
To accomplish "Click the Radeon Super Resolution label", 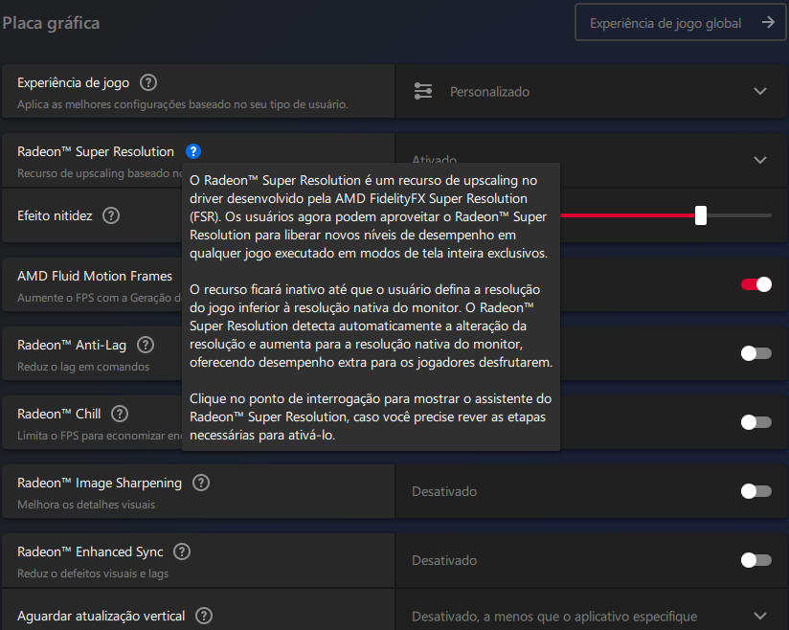I will pyautogui.click(x=96, y=151).
